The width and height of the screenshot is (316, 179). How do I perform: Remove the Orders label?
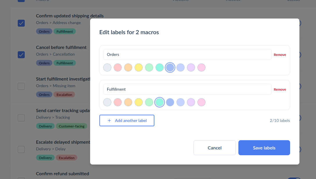tap(280, 55)
